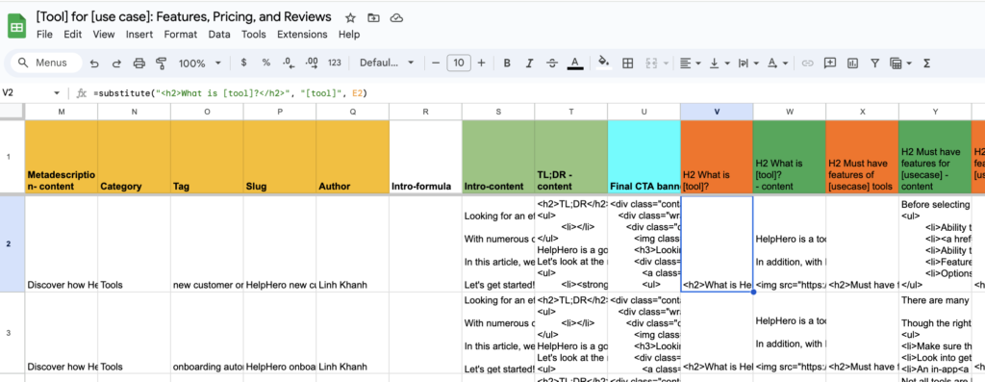Open the 100% zoom dropdown

click(200, 63)
